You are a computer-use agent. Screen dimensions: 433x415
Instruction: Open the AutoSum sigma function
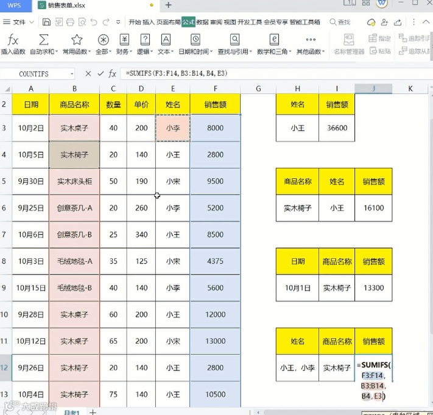(44, 40)
